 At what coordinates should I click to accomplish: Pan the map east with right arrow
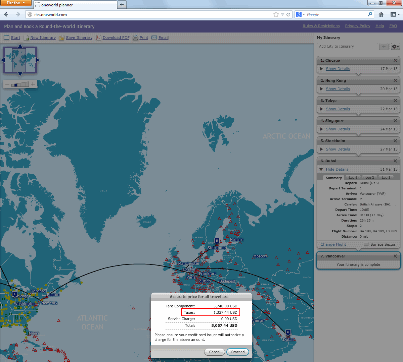pos(38,60)
